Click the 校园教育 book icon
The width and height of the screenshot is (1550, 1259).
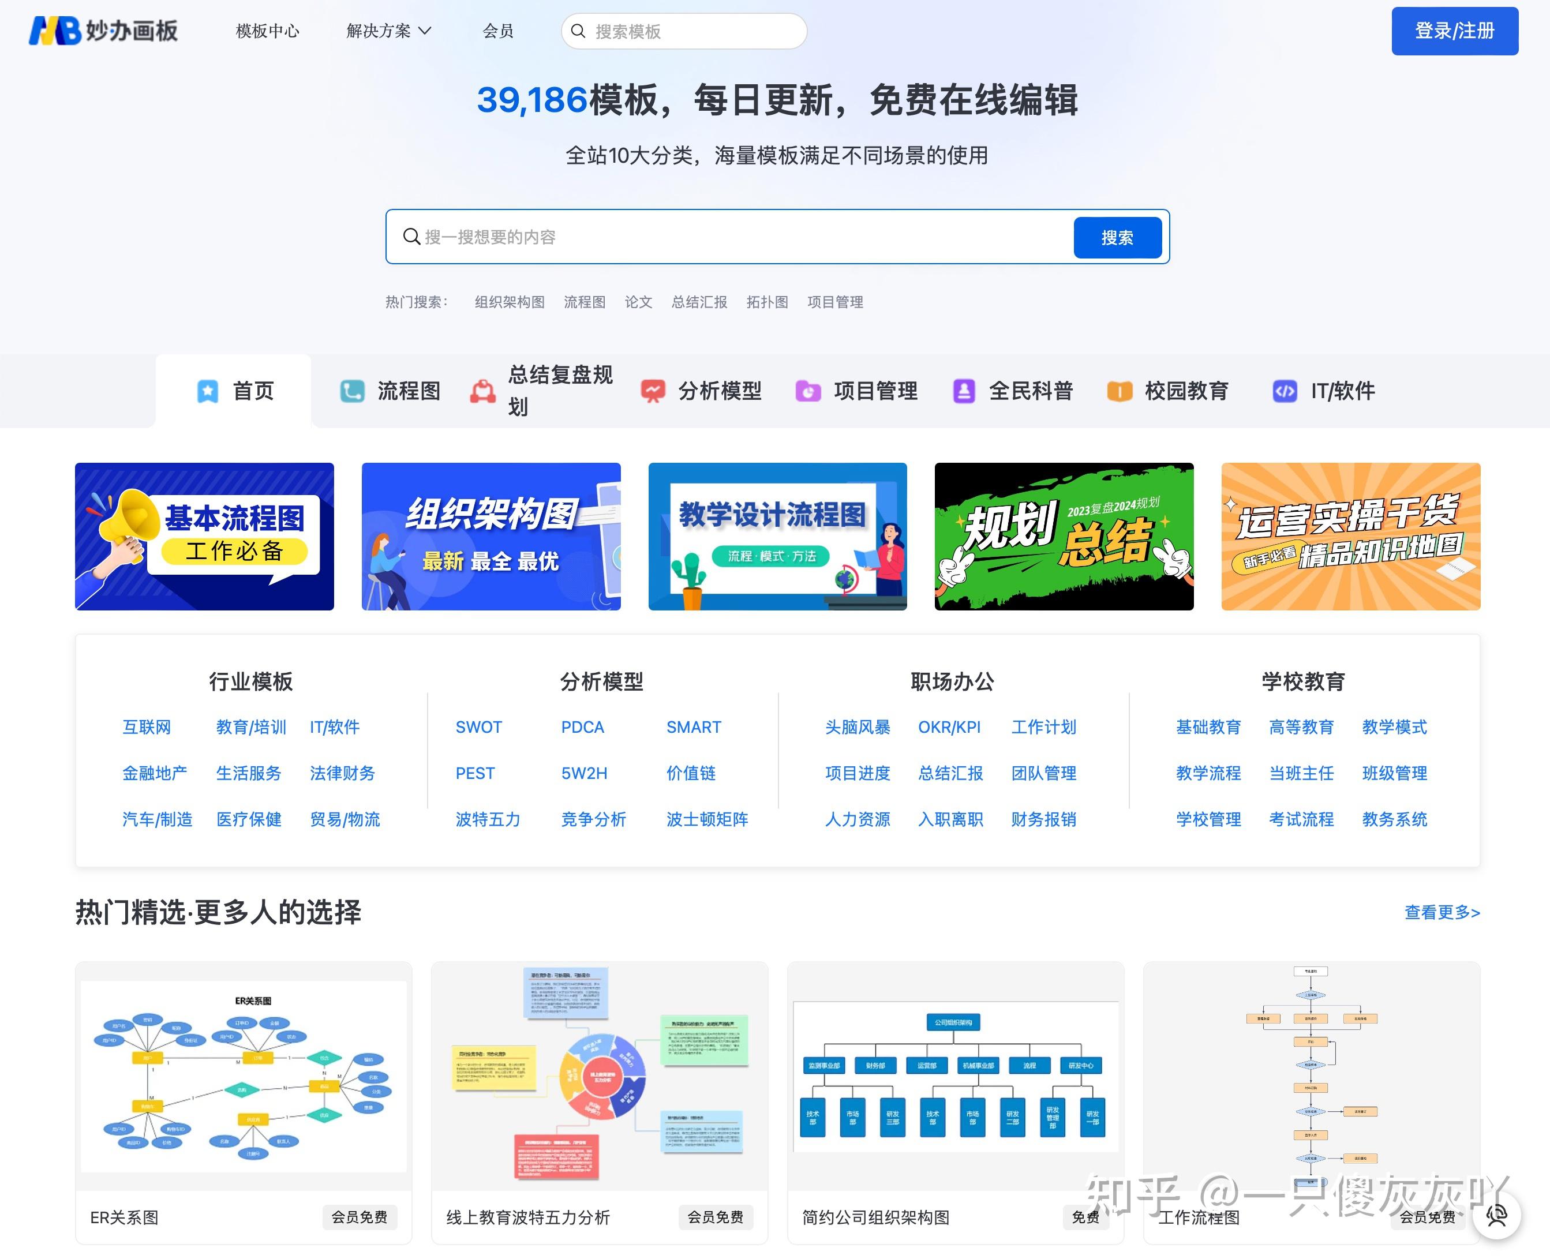pos(1119,391)
